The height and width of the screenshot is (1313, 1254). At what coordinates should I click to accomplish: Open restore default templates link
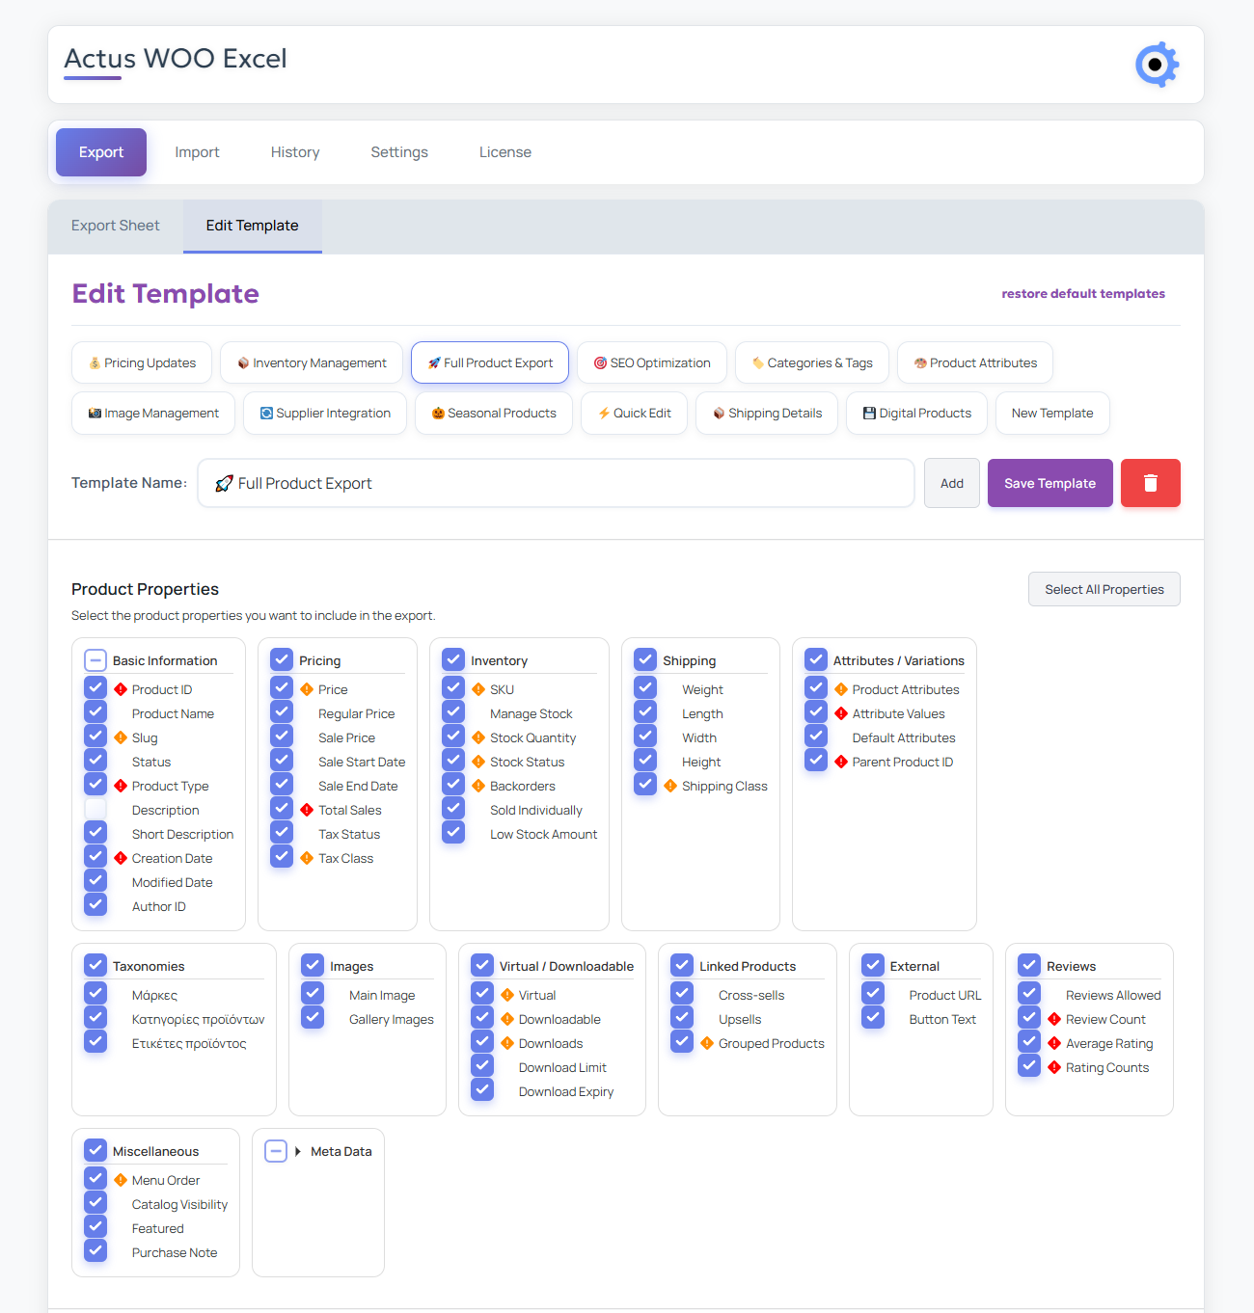coord(1083,293)
